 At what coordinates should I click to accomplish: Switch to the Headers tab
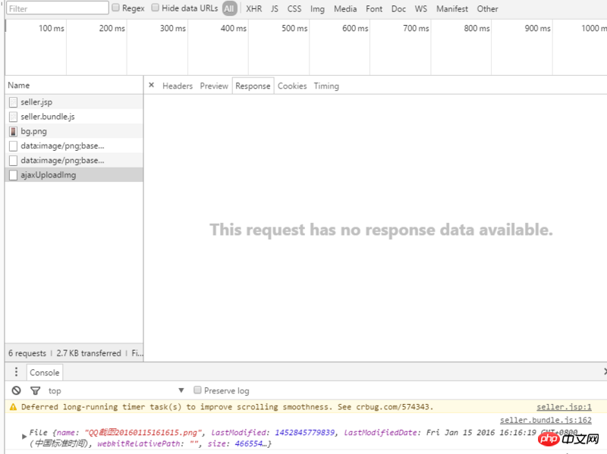point(178,86)
